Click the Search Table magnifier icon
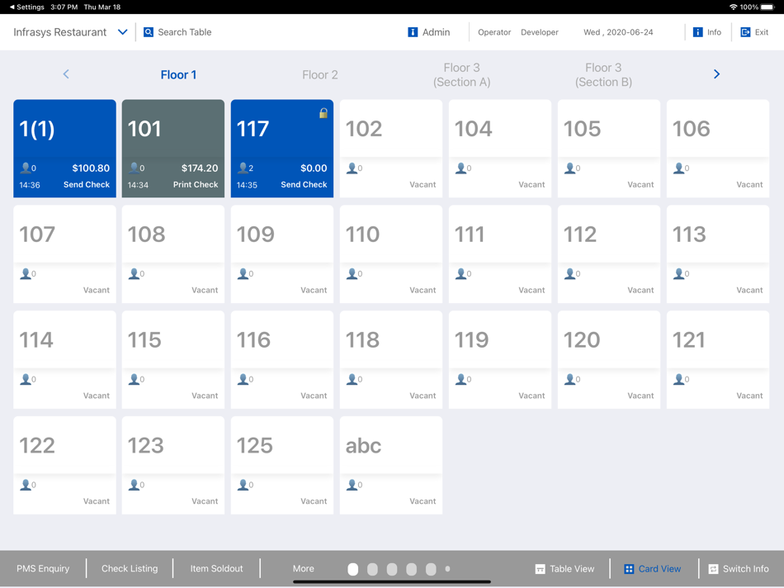Viewport: 784px width, 588px height. pyautogui.click(x=149, y=32)
